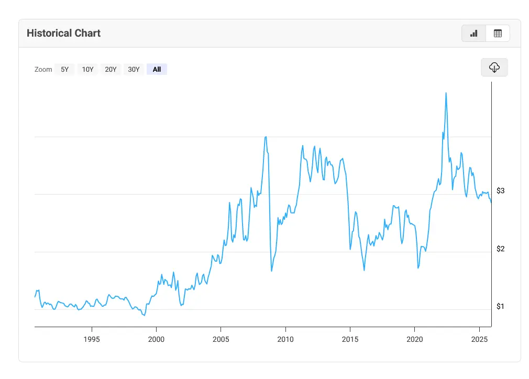Select the All zoom button
The height and width of the screenshot is (379, 529).
157,69
